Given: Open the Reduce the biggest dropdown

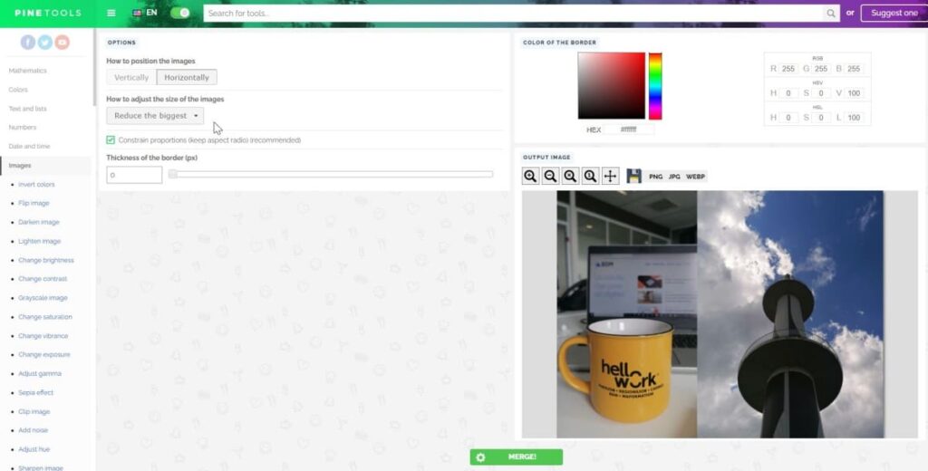Looking at the screenshot, I should [155, 115].
